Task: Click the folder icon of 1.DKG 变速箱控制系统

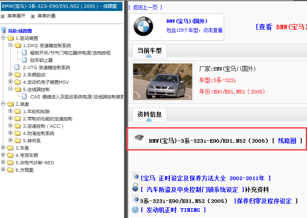Action: coord(18,46)
